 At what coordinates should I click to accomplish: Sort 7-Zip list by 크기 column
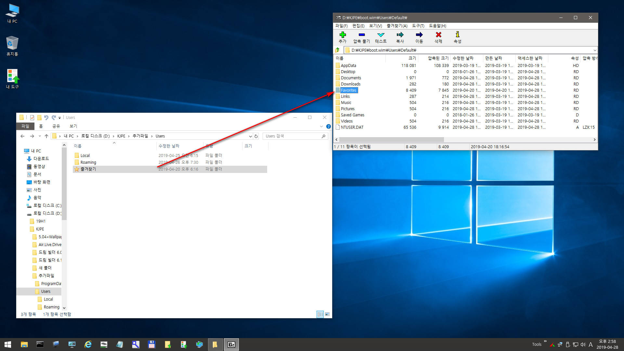pyautogui.click(x=402, y=58)
